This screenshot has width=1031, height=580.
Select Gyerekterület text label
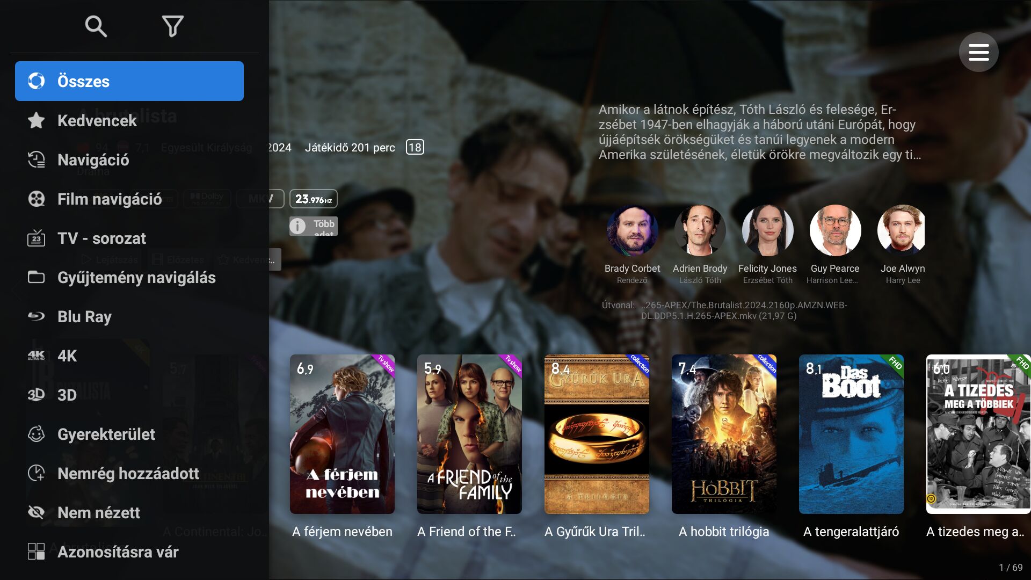[x=106, y=434]
